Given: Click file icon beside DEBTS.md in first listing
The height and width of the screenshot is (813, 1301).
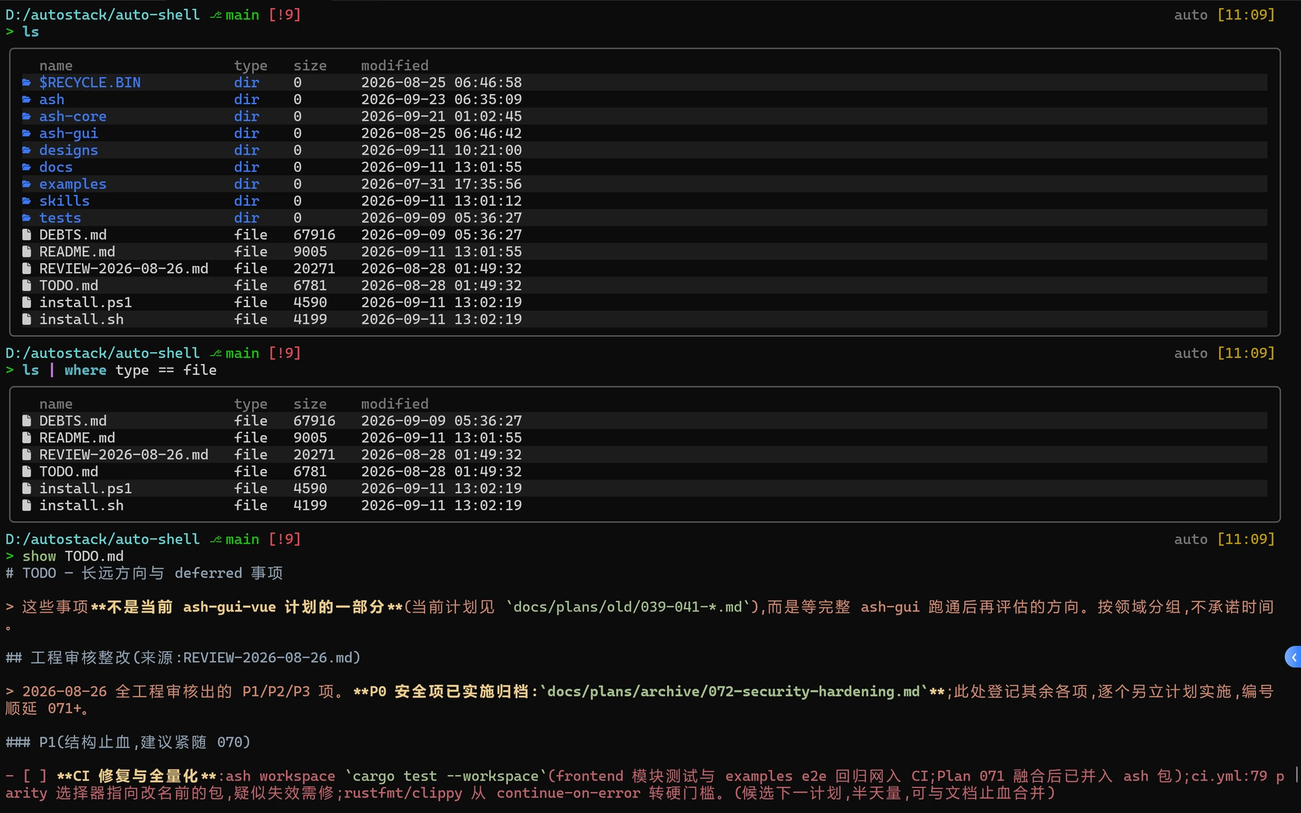Looking at the screenshot, I should [26, 235].
